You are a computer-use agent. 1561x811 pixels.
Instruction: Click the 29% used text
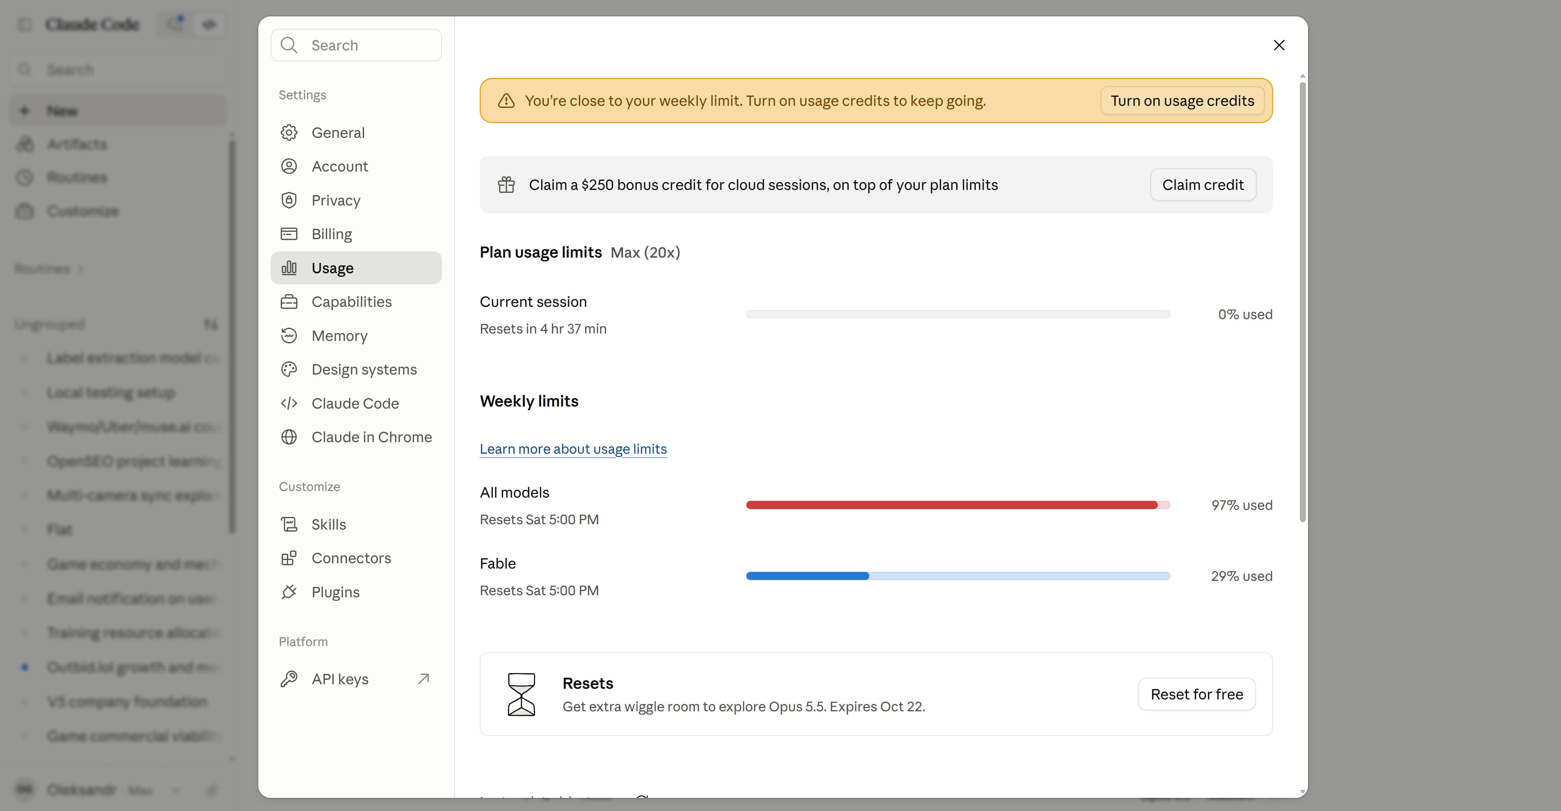[x=1242, y=576]
